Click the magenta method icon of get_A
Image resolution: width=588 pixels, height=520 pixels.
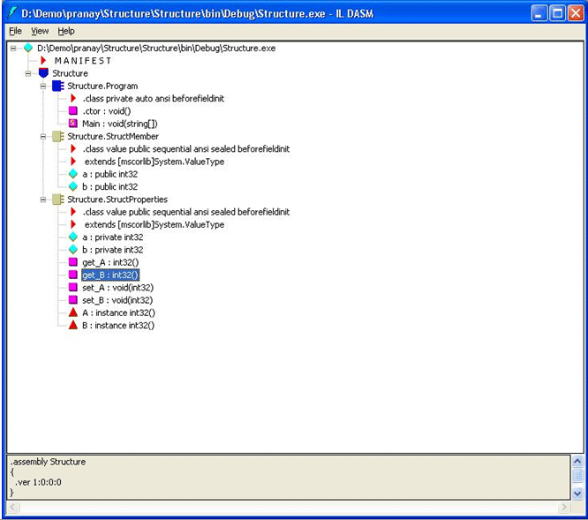point(73,262)
